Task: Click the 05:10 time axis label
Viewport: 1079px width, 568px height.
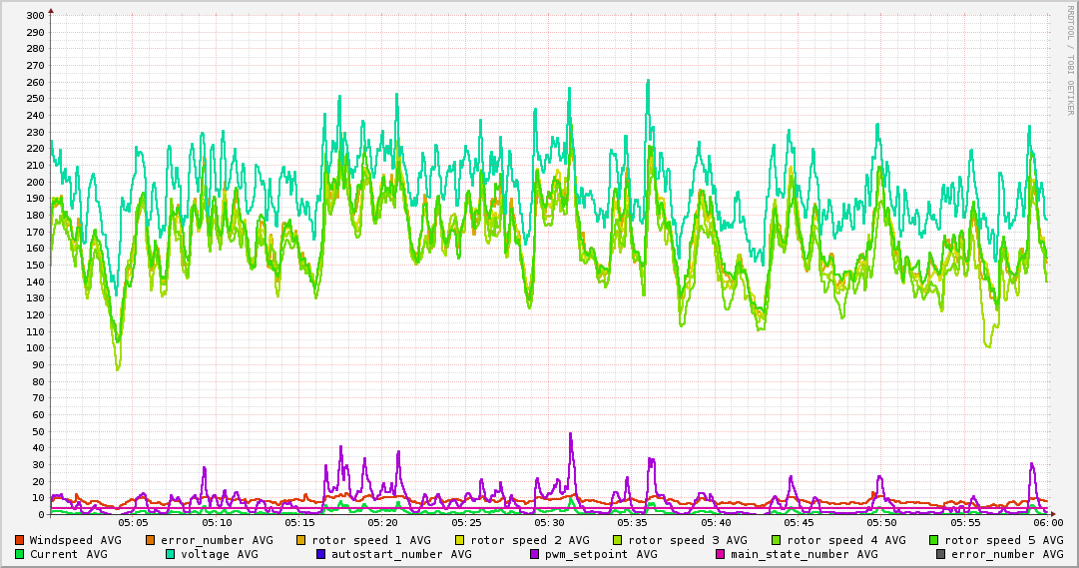Action: (217, 523)
